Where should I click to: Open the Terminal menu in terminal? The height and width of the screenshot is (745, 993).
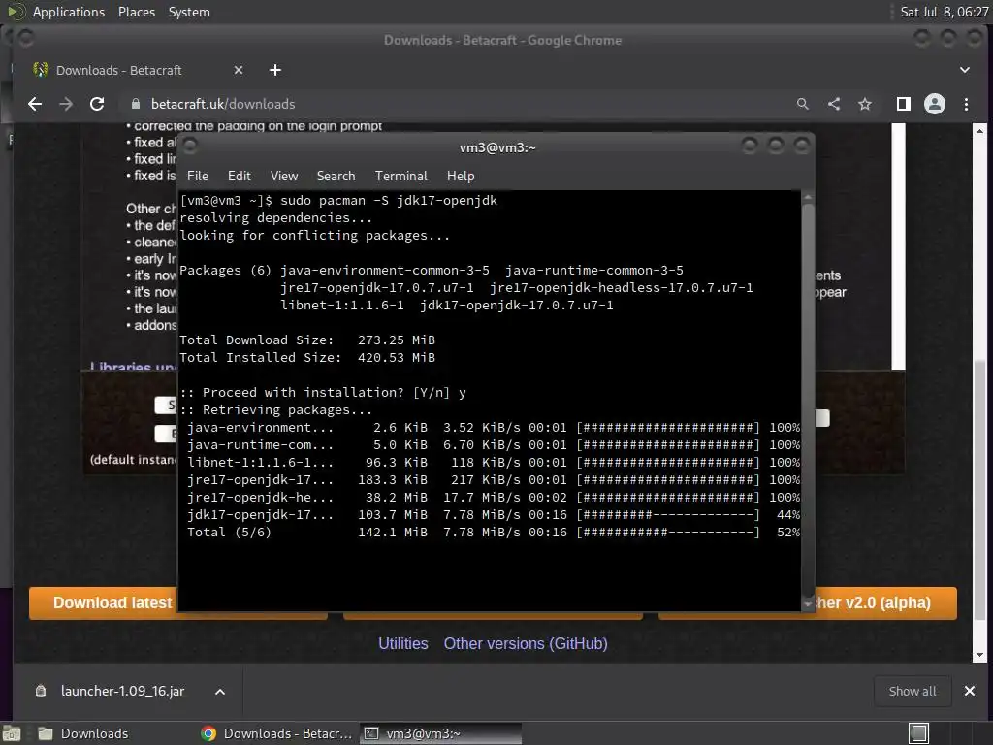(x=400, y=177)
